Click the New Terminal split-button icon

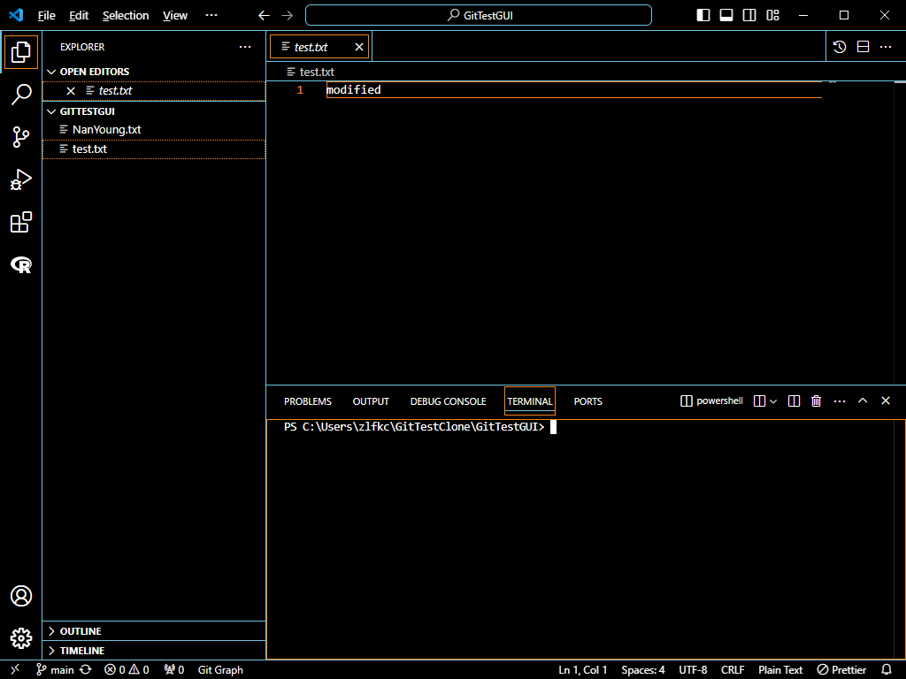[x=759, y=401]
